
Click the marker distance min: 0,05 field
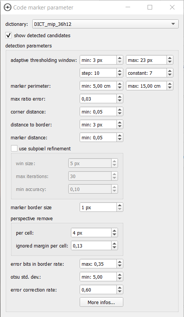(98, 138)
